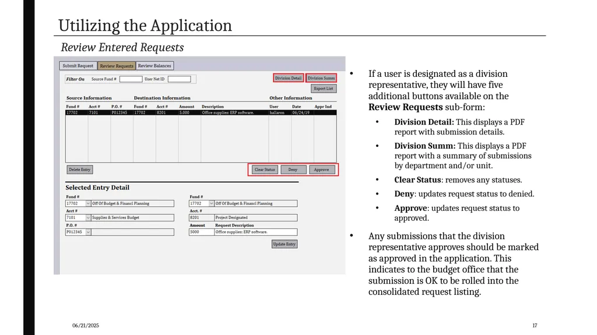
Task: Click the 06/24/19 date cell
Action: [303, 112]
